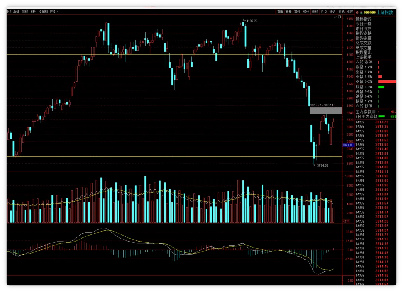Click the 涨幅 5-7% label
The image size is (403, 292).
click(364, 72)
